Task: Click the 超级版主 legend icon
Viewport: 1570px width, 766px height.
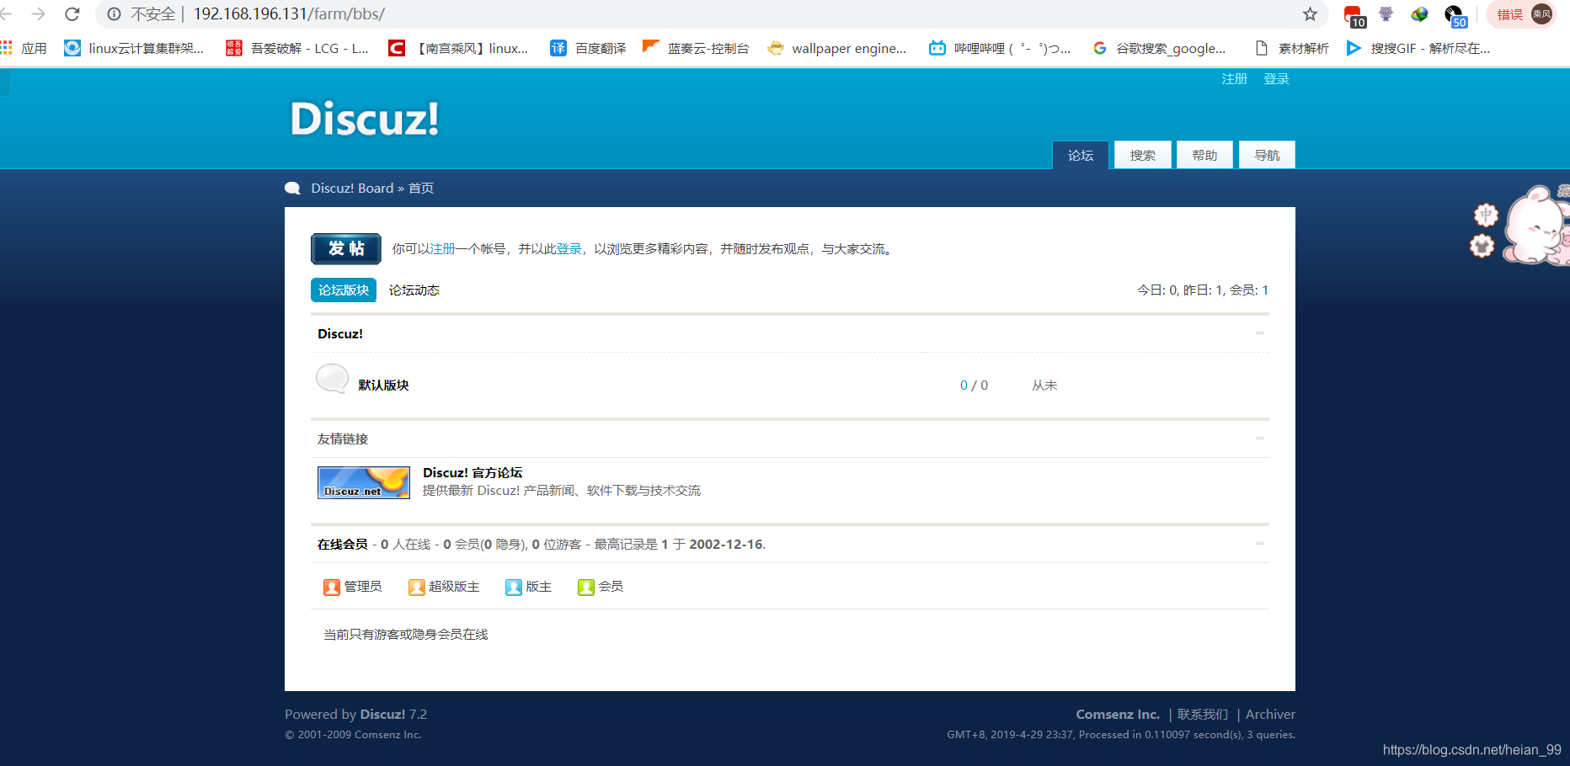Action: (x=417, y=587)
